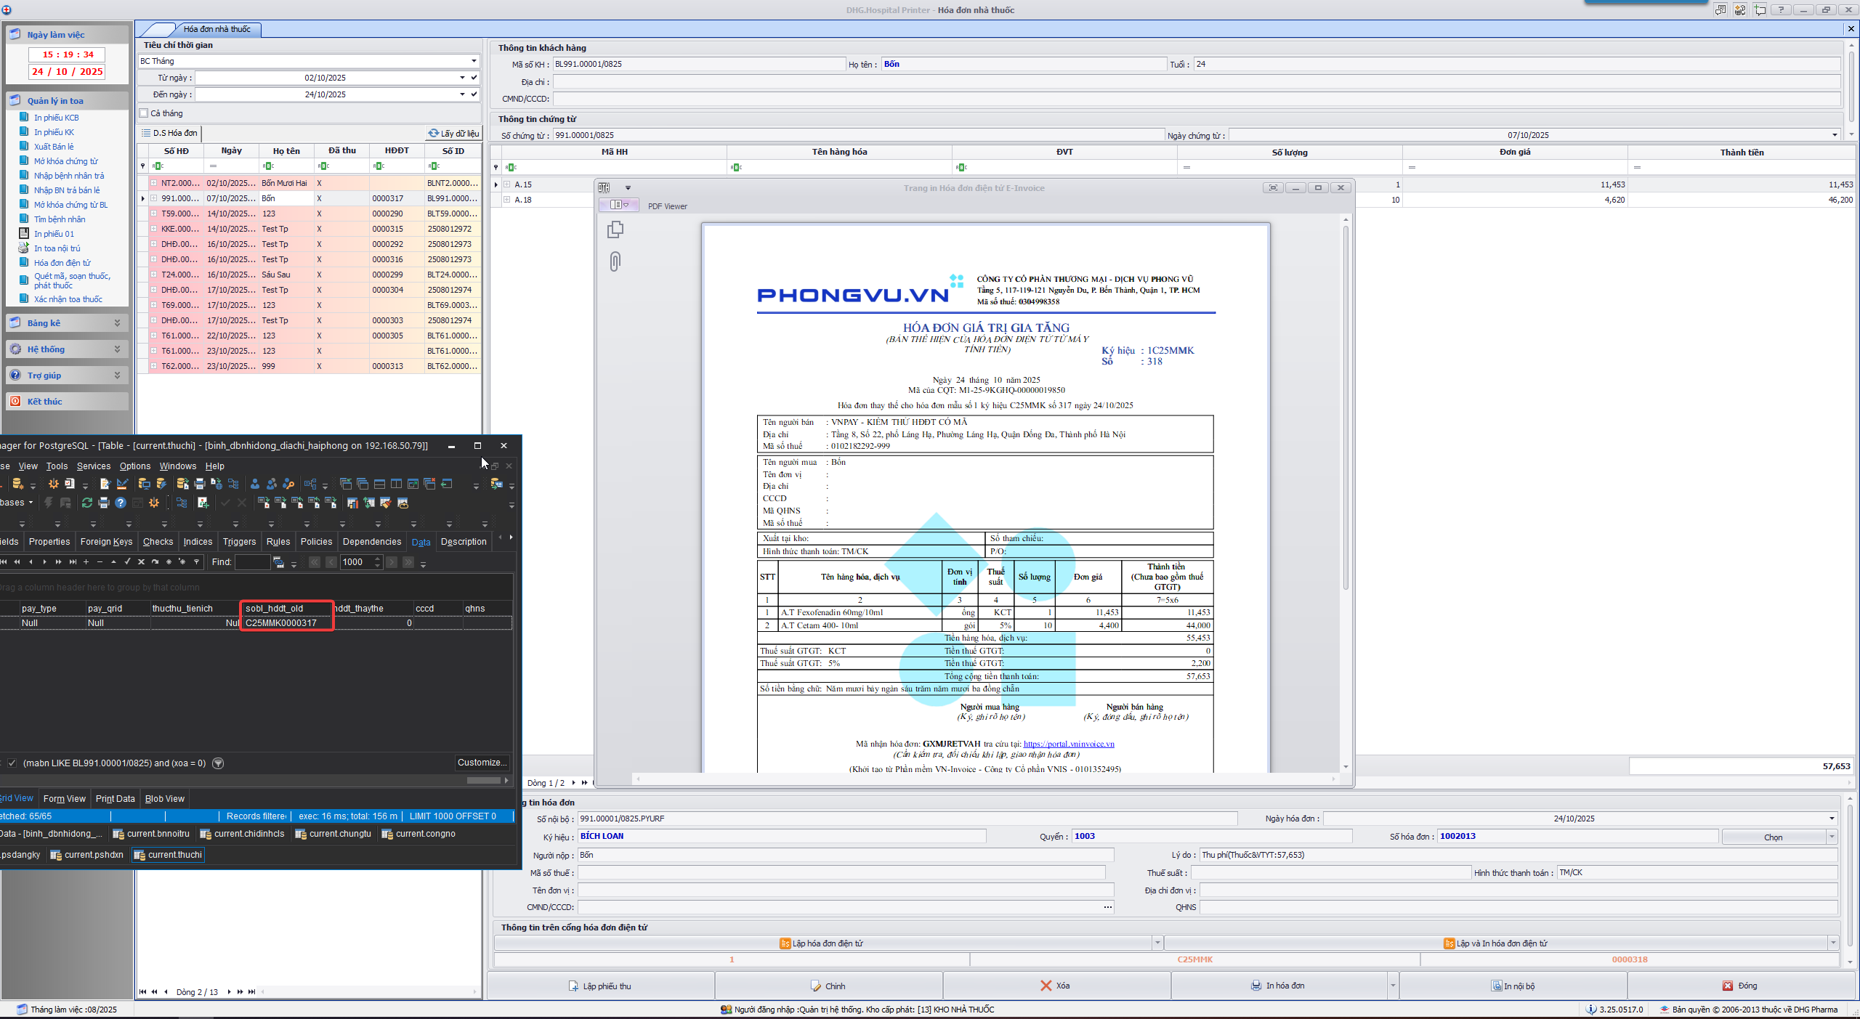This screenshot has height=1019, width=1860.
Task: Toggle the filter enabled checkbox for mabn LIKE
Action: [x=12, y=763]
